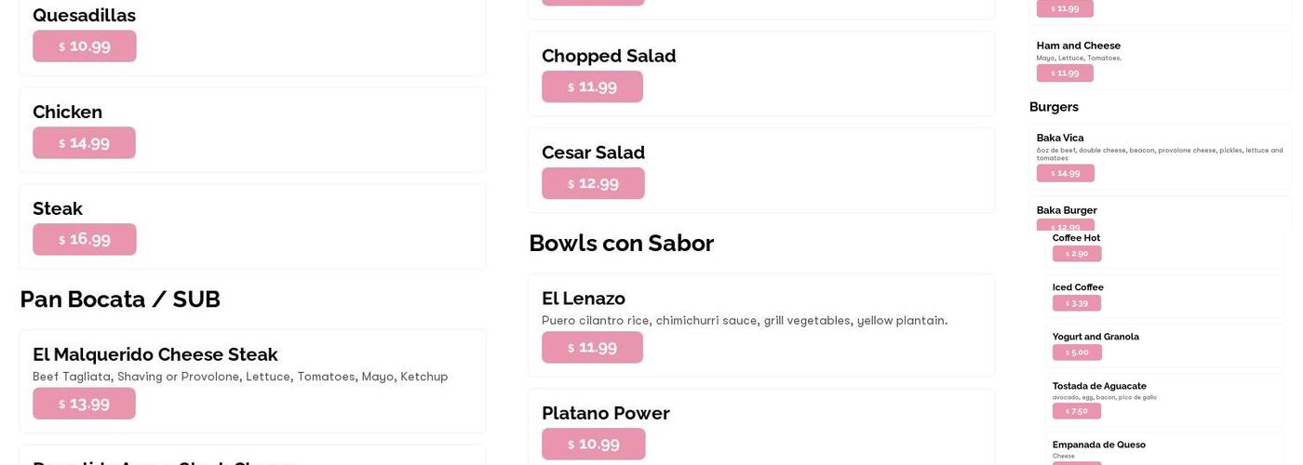The height and width of the screenshot is (465, 1303).
Task: Click Tostada de Aguacate $7.50 price button
Action: [x=1076, y=411]
